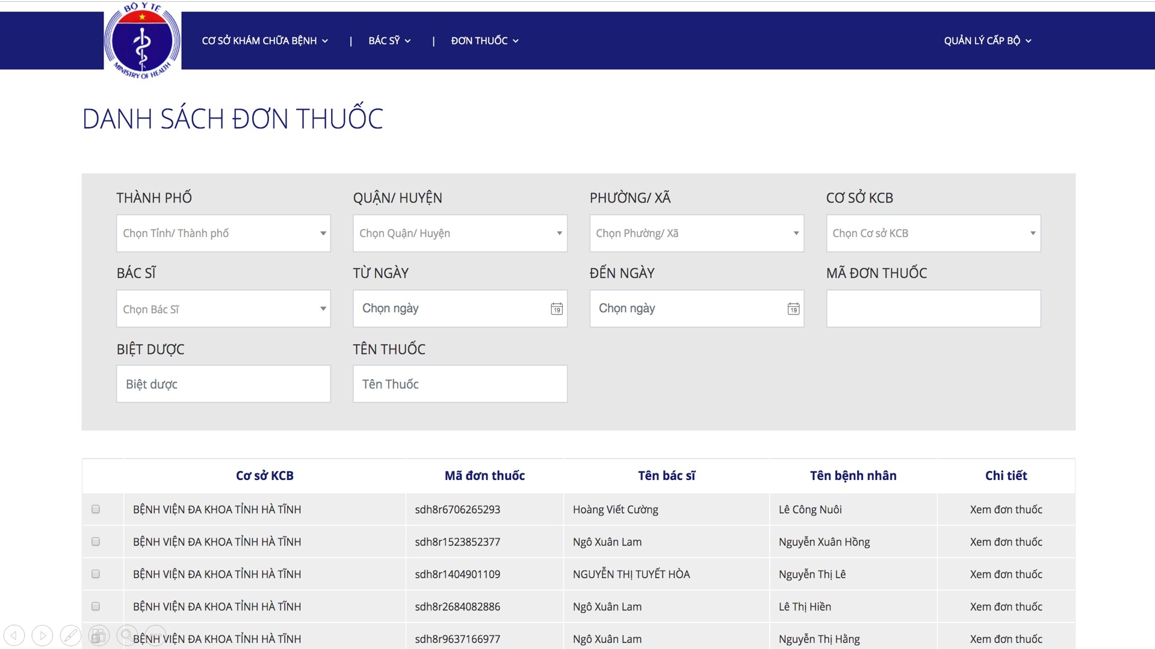1155x649 pixels.
Task: Open the magnifier search icon
Action: (126, 635)
